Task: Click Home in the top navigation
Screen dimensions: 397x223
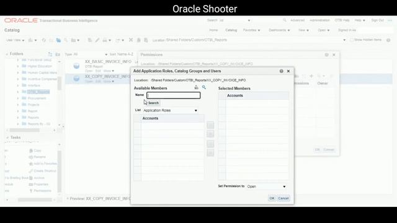Action: click(213, 30)
